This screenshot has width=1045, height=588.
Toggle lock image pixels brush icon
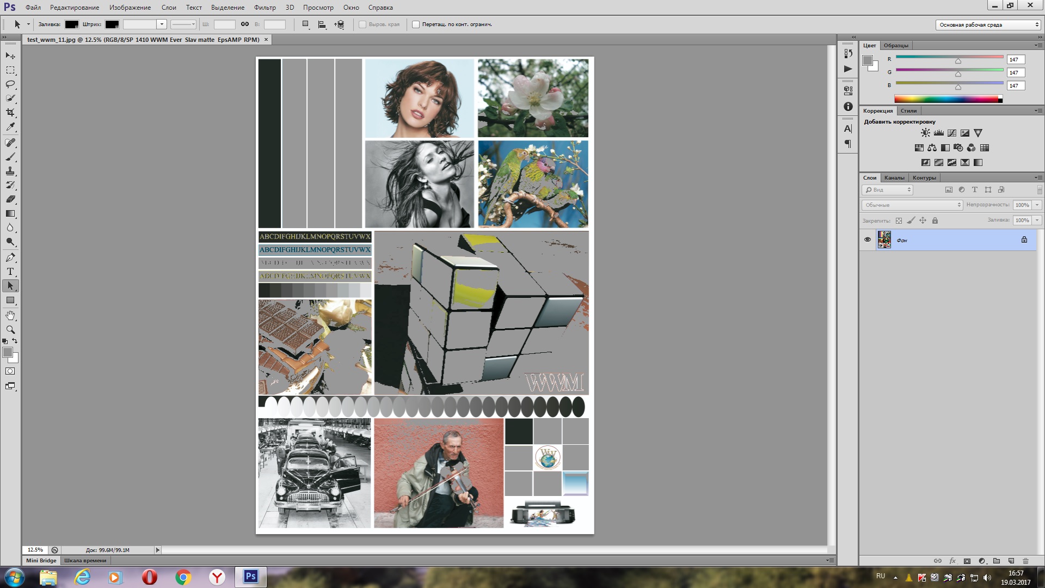coord(911,220)
